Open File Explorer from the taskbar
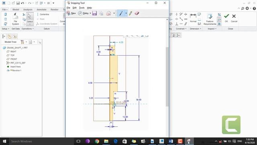257x145 pixels. click(x=106, y=141)
